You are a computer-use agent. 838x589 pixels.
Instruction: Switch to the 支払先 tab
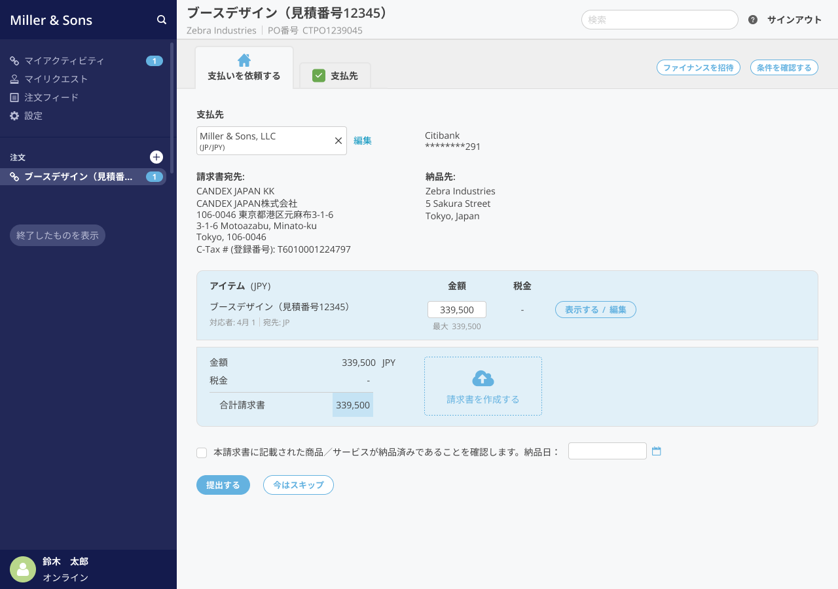pos(335,75)
